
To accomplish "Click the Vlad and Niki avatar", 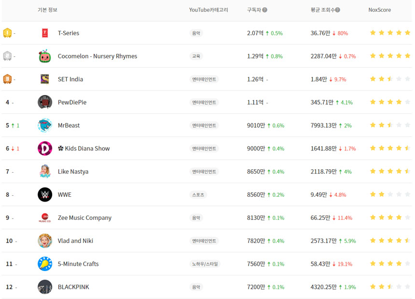I will click(45, 241).
